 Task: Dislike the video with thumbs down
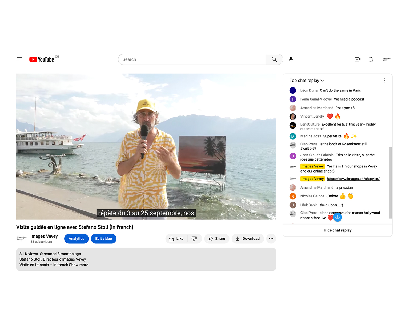pyautogui.click(x=194, y=239)
